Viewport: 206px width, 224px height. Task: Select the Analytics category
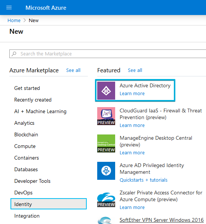[x=24, y=123]
